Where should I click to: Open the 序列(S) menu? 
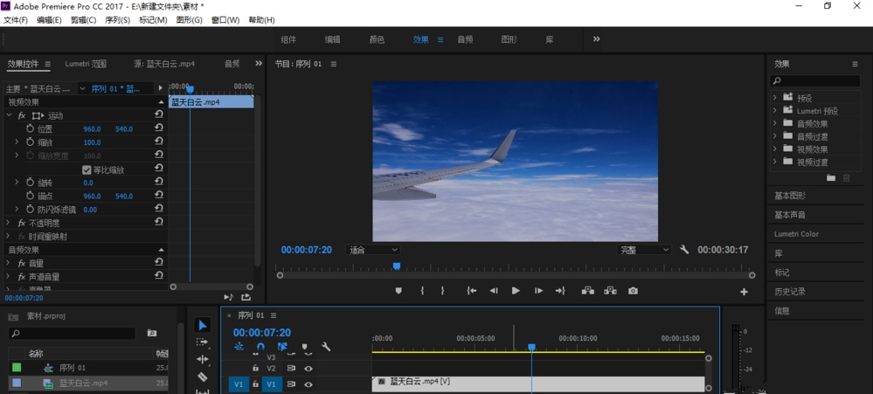click(x=117, y=20)
